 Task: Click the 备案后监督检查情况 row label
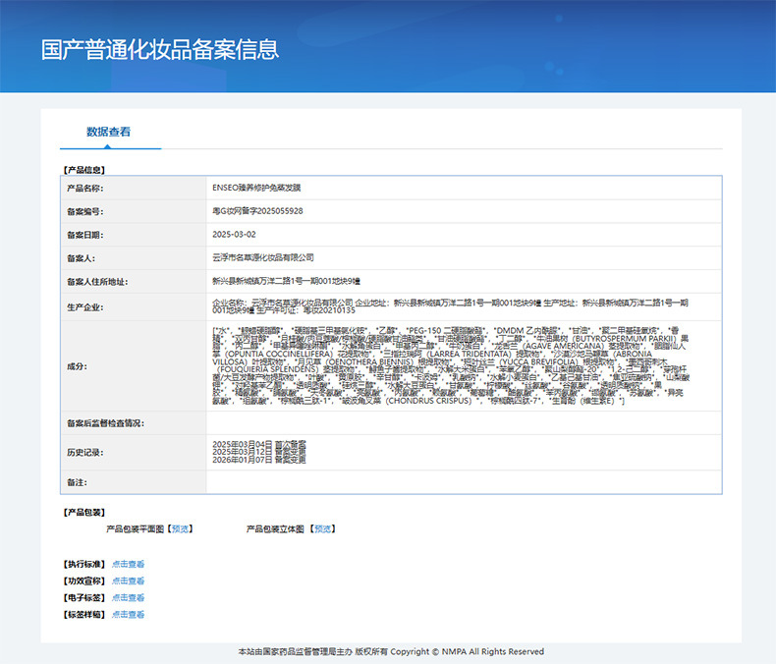tap(105, 423)
